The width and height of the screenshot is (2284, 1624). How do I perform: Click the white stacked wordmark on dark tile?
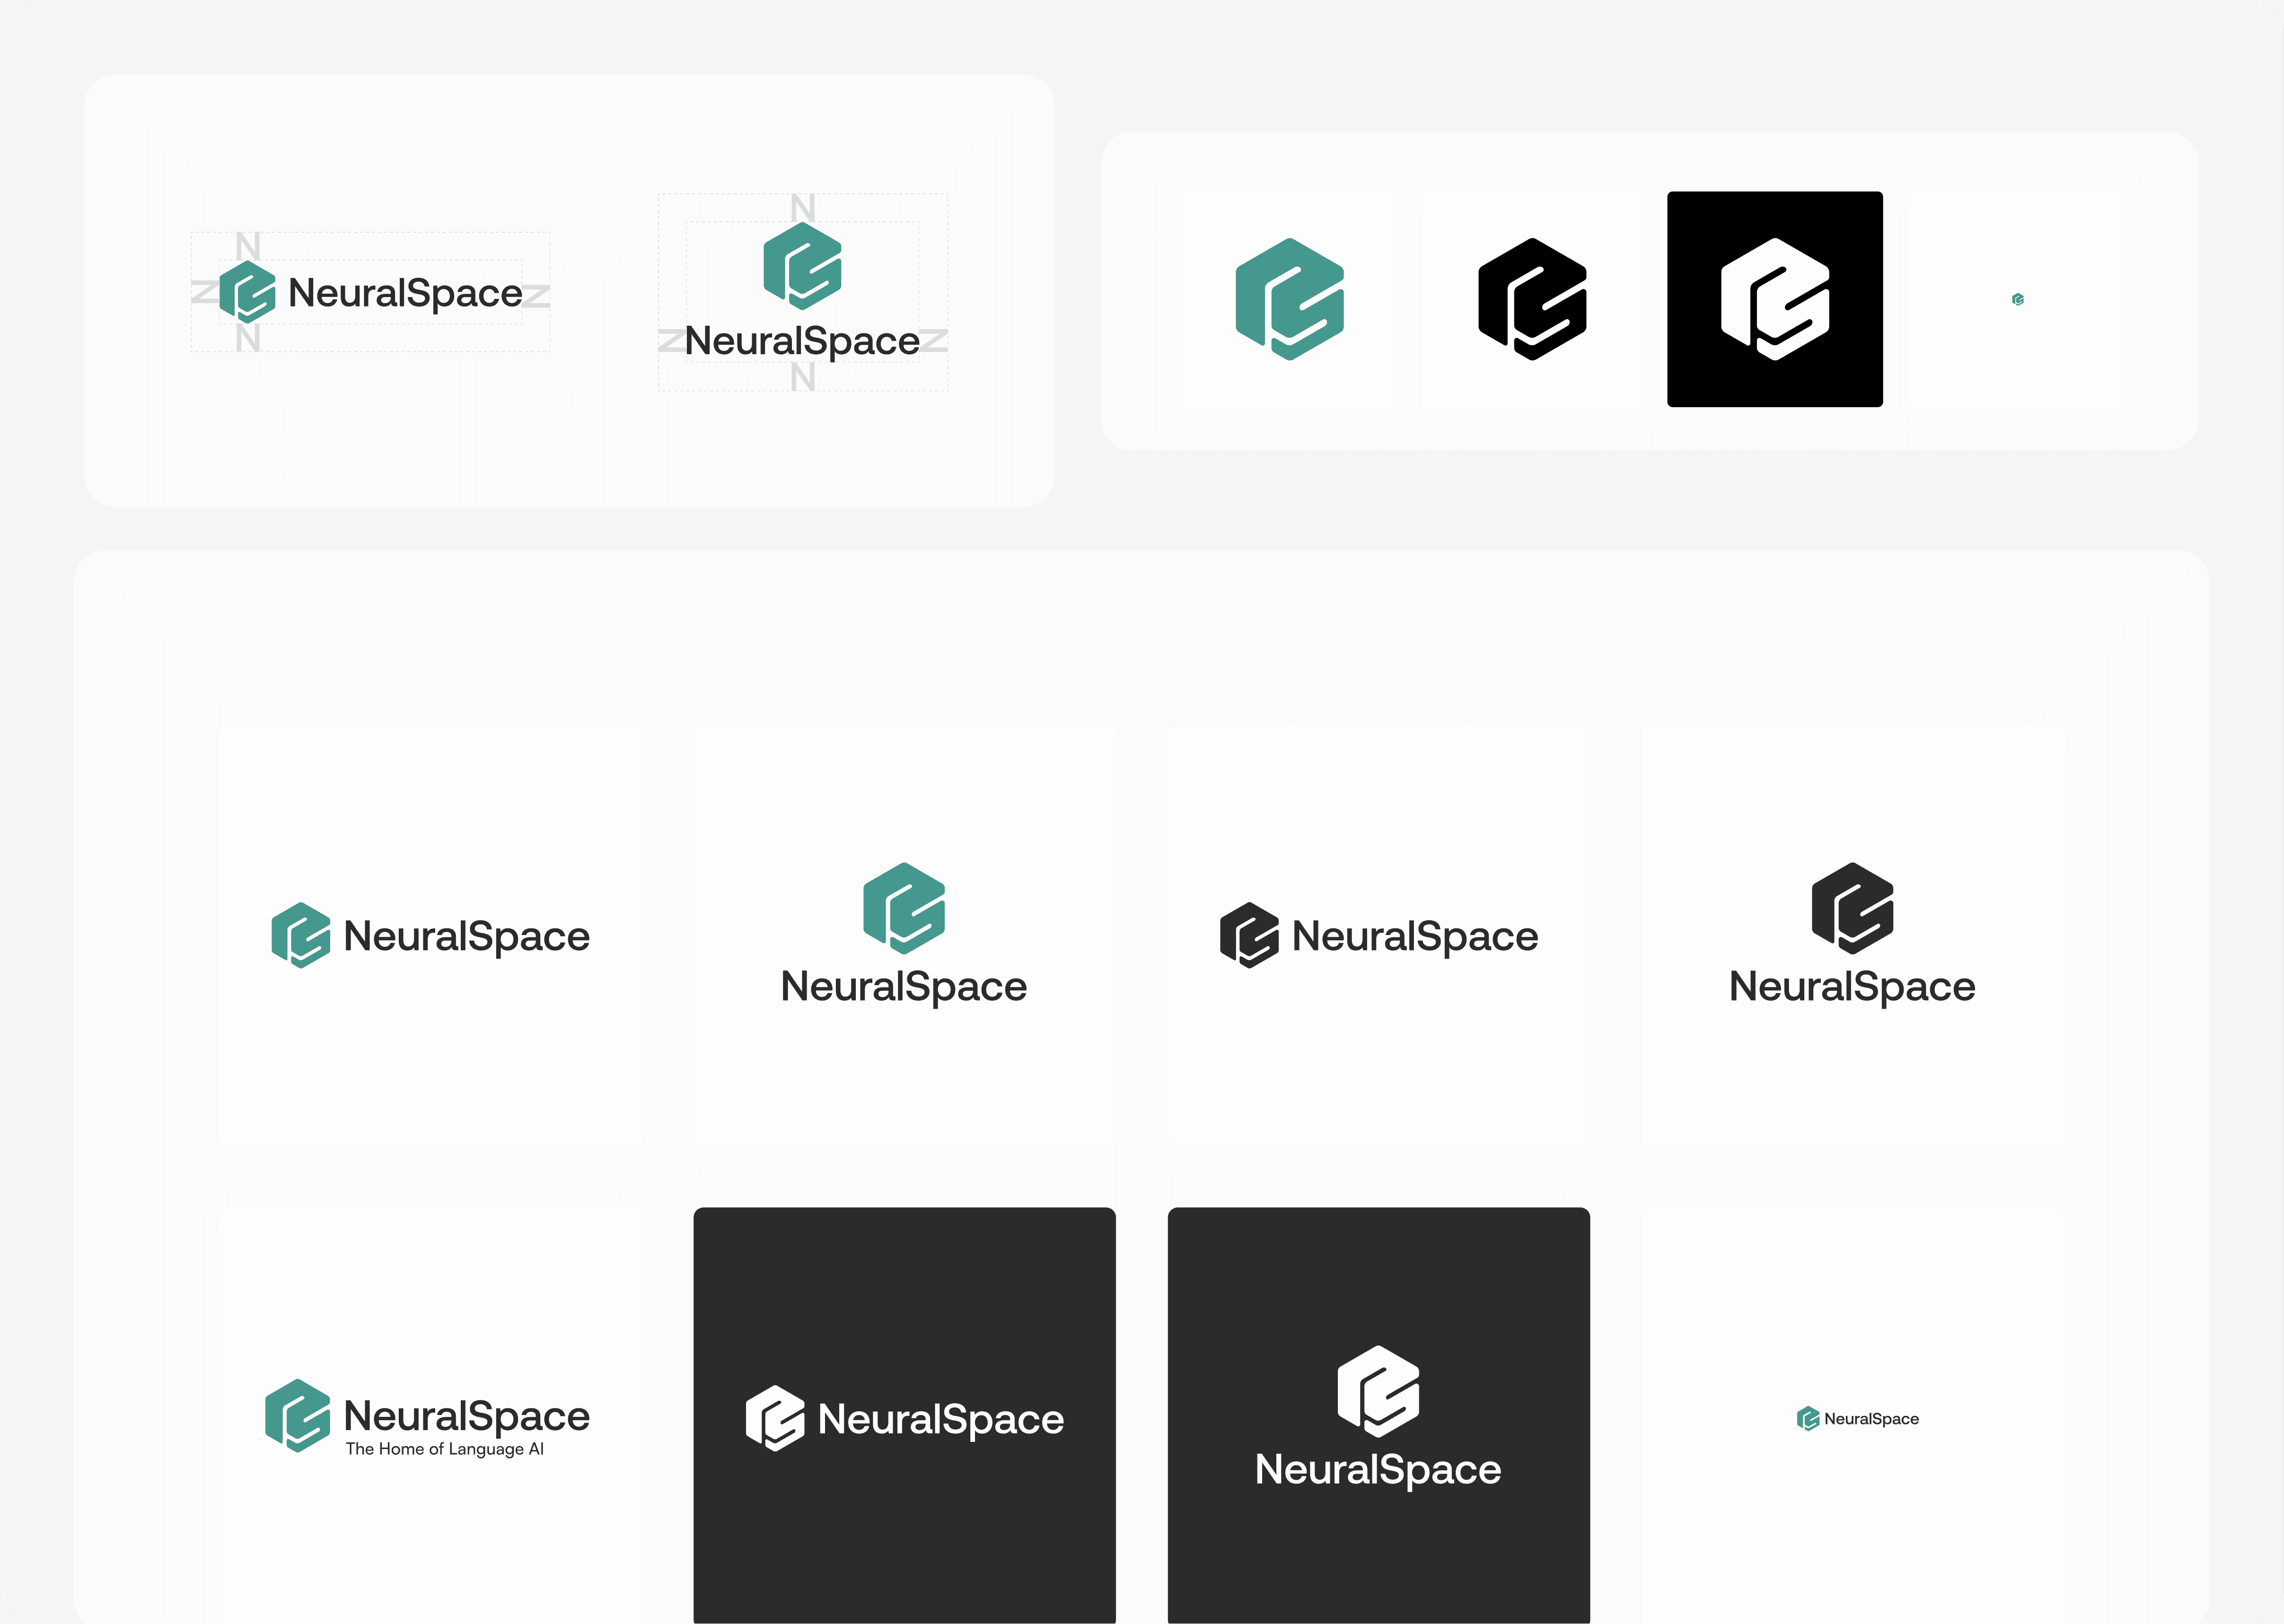(1378, 1469)
